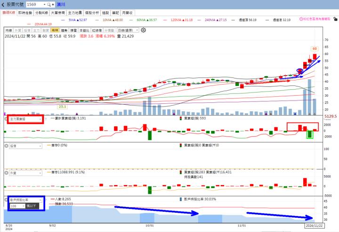Viewport: 339px width, 232px height.
Task: Click the back arrow beside 股票代號
Action: click(3, 4)
